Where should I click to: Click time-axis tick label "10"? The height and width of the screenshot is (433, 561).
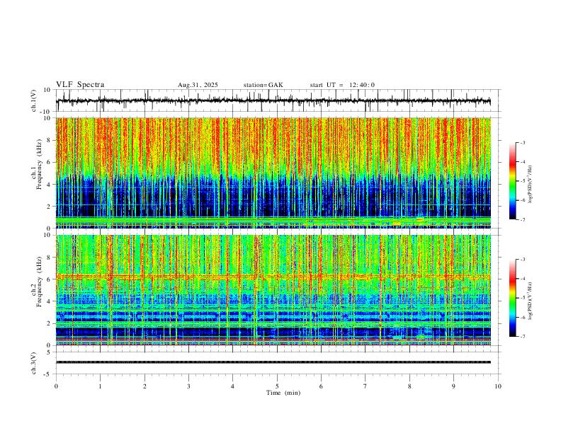(498, 386)
